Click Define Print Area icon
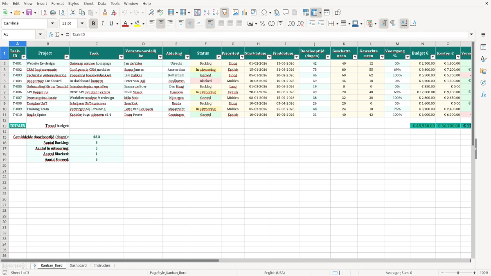Viewport: 491px width, 276px height. (x=306, y=13)
